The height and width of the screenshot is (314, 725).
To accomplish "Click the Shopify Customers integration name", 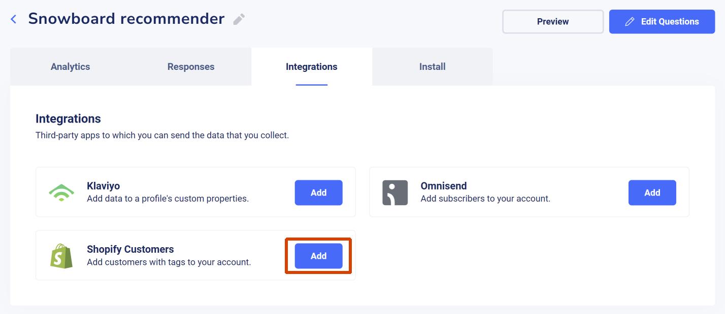I will (x=130, y=249).
